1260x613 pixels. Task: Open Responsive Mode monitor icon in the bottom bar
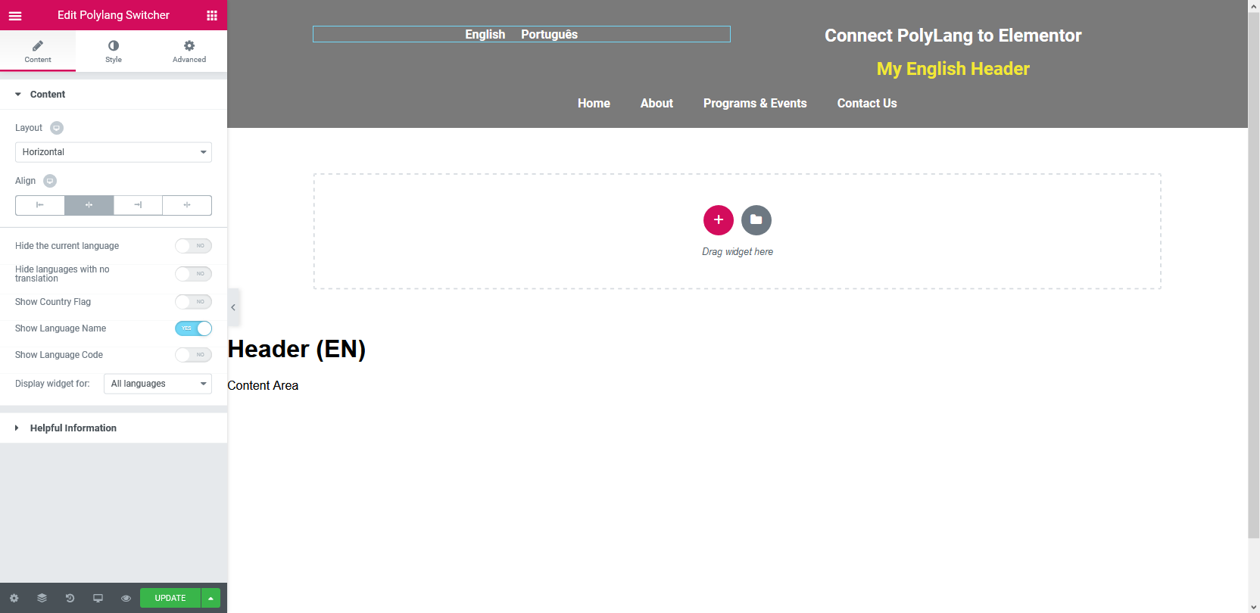tap(98, 598)
